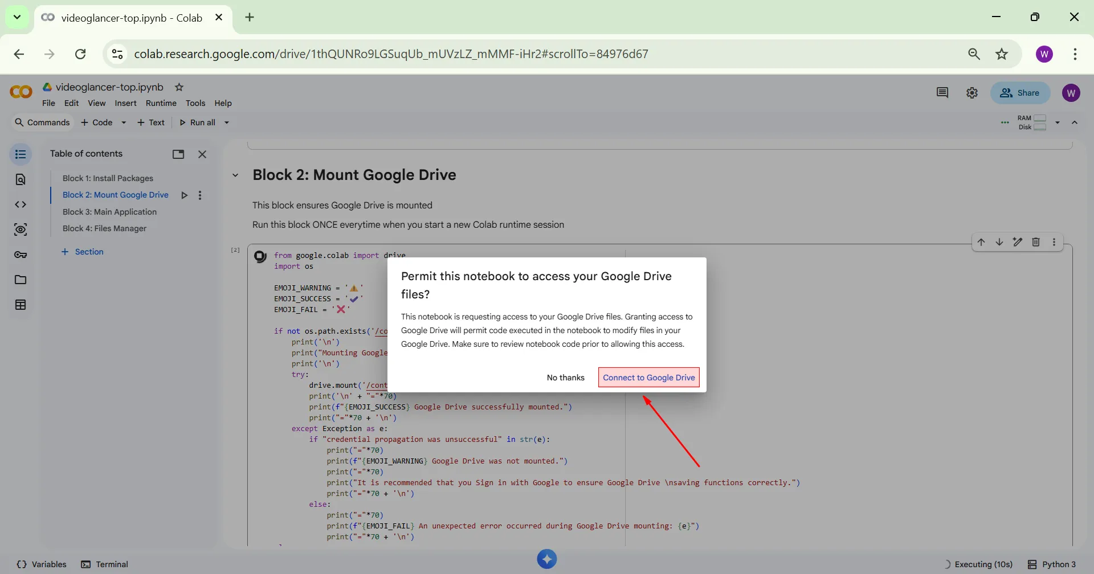1094x574 pixels.
Task: Open the Commands search button
Action: coord(42,122)
